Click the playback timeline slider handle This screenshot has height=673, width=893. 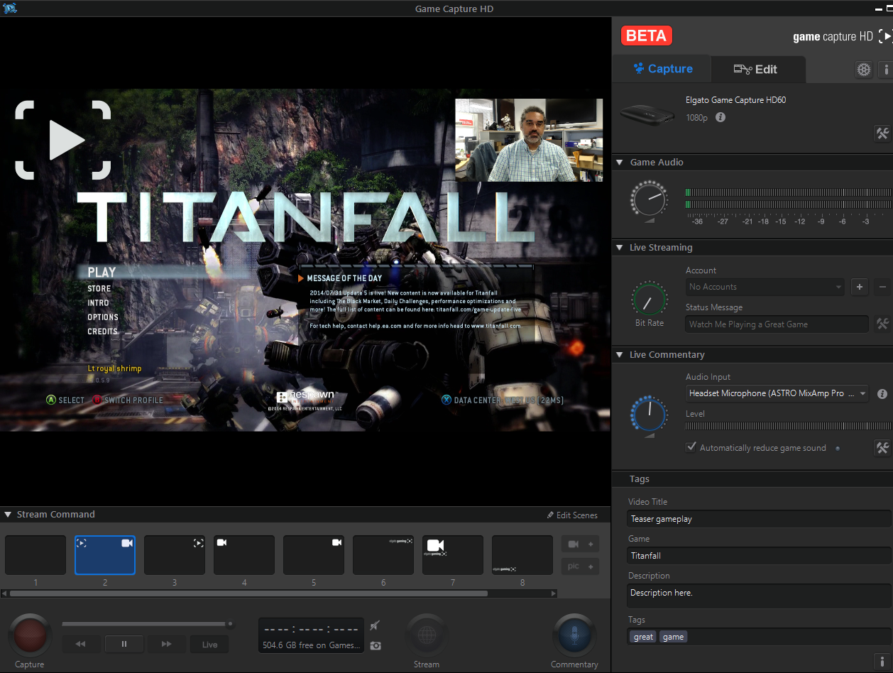pos(230,624)
